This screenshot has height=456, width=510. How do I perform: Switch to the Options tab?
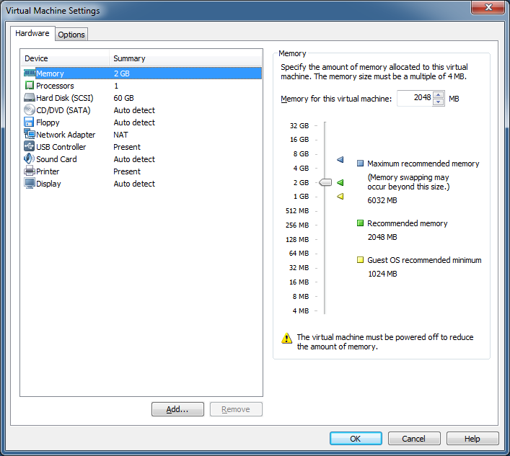(x=71, y=35)
